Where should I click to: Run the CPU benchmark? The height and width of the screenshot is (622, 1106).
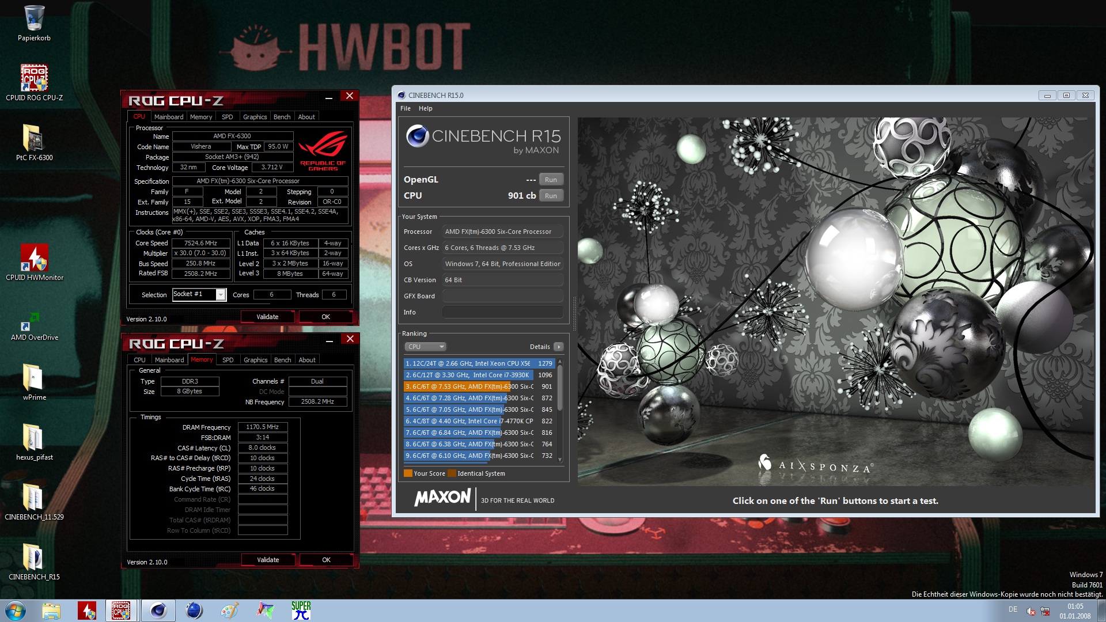[551, 196]
